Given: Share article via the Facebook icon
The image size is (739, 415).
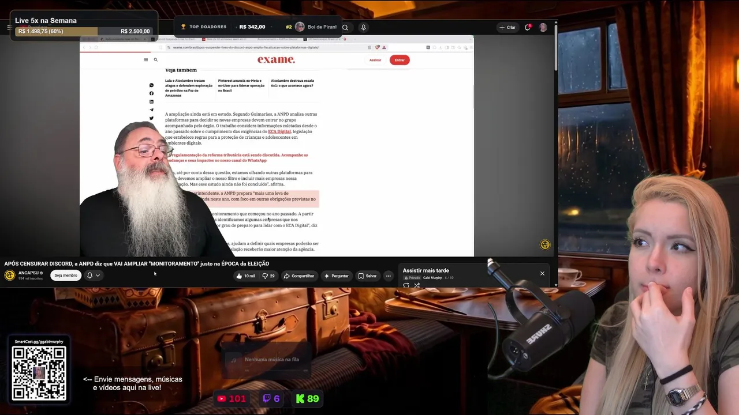Looking at the screenshot, I should 151,93.
